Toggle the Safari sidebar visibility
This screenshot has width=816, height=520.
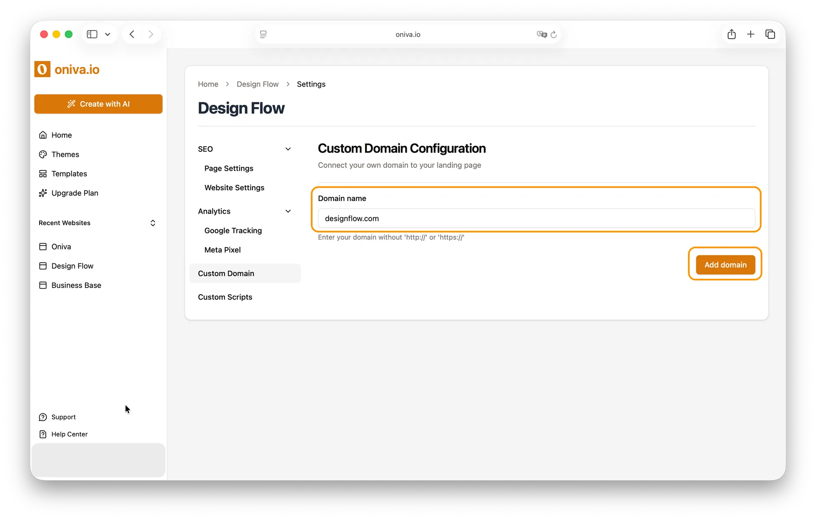click(92, 34)
